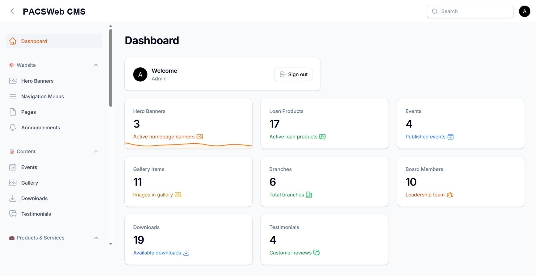Open the user avatar menu in the header
536x276 pixels.
[x=524, y=11]
